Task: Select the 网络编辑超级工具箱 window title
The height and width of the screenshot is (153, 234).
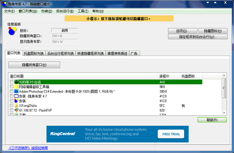Action: [x=34, y=87]
